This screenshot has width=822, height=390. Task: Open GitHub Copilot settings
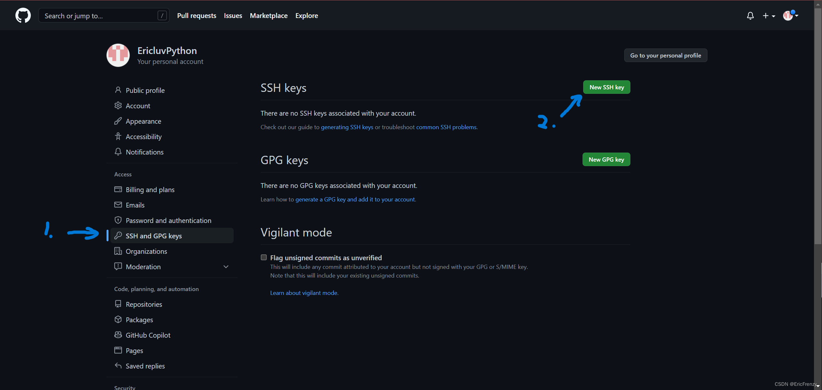pyautogui.click(x=172, y=335)
